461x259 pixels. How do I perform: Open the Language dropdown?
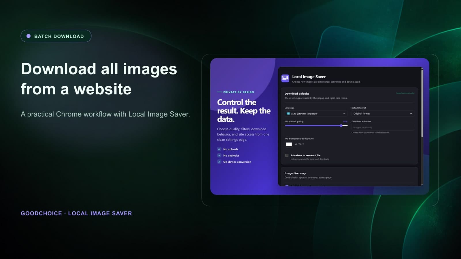[316, 114]
